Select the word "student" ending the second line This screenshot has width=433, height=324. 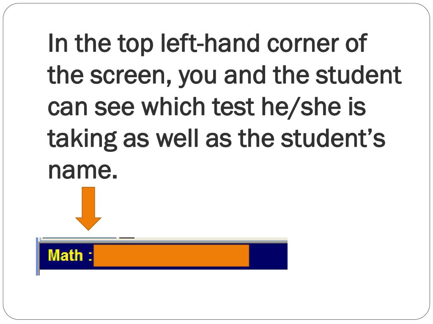tap(359, 75)
